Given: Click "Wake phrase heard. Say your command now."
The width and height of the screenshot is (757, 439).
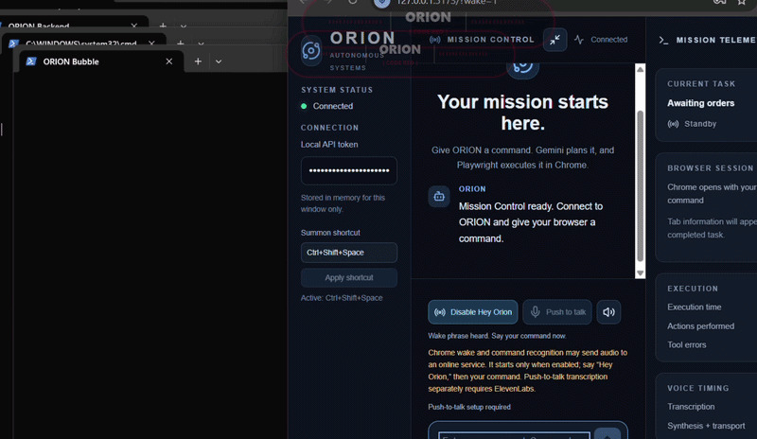Looking at the screenshot, I should 497,336.
